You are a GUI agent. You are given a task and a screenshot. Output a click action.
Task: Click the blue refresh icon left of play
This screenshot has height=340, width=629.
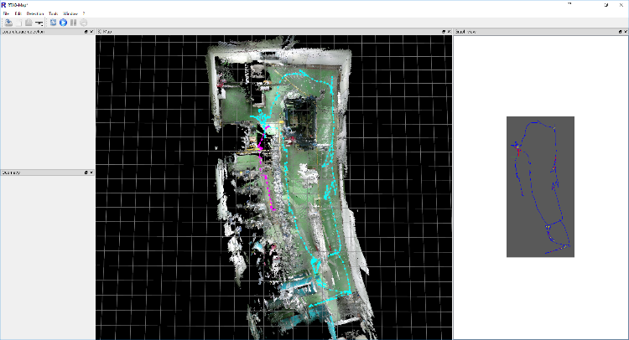pos(53,23)
